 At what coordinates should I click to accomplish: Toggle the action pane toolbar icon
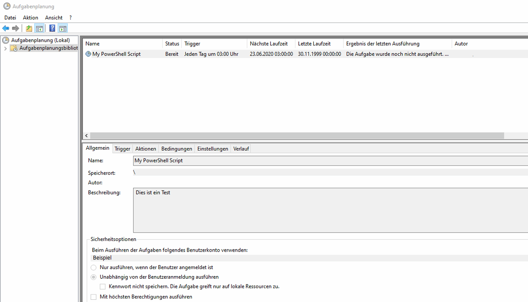tap(63, 29)
